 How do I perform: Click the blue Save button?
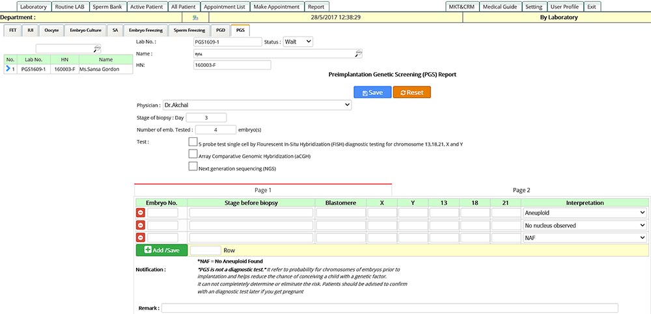pos(372,92)
